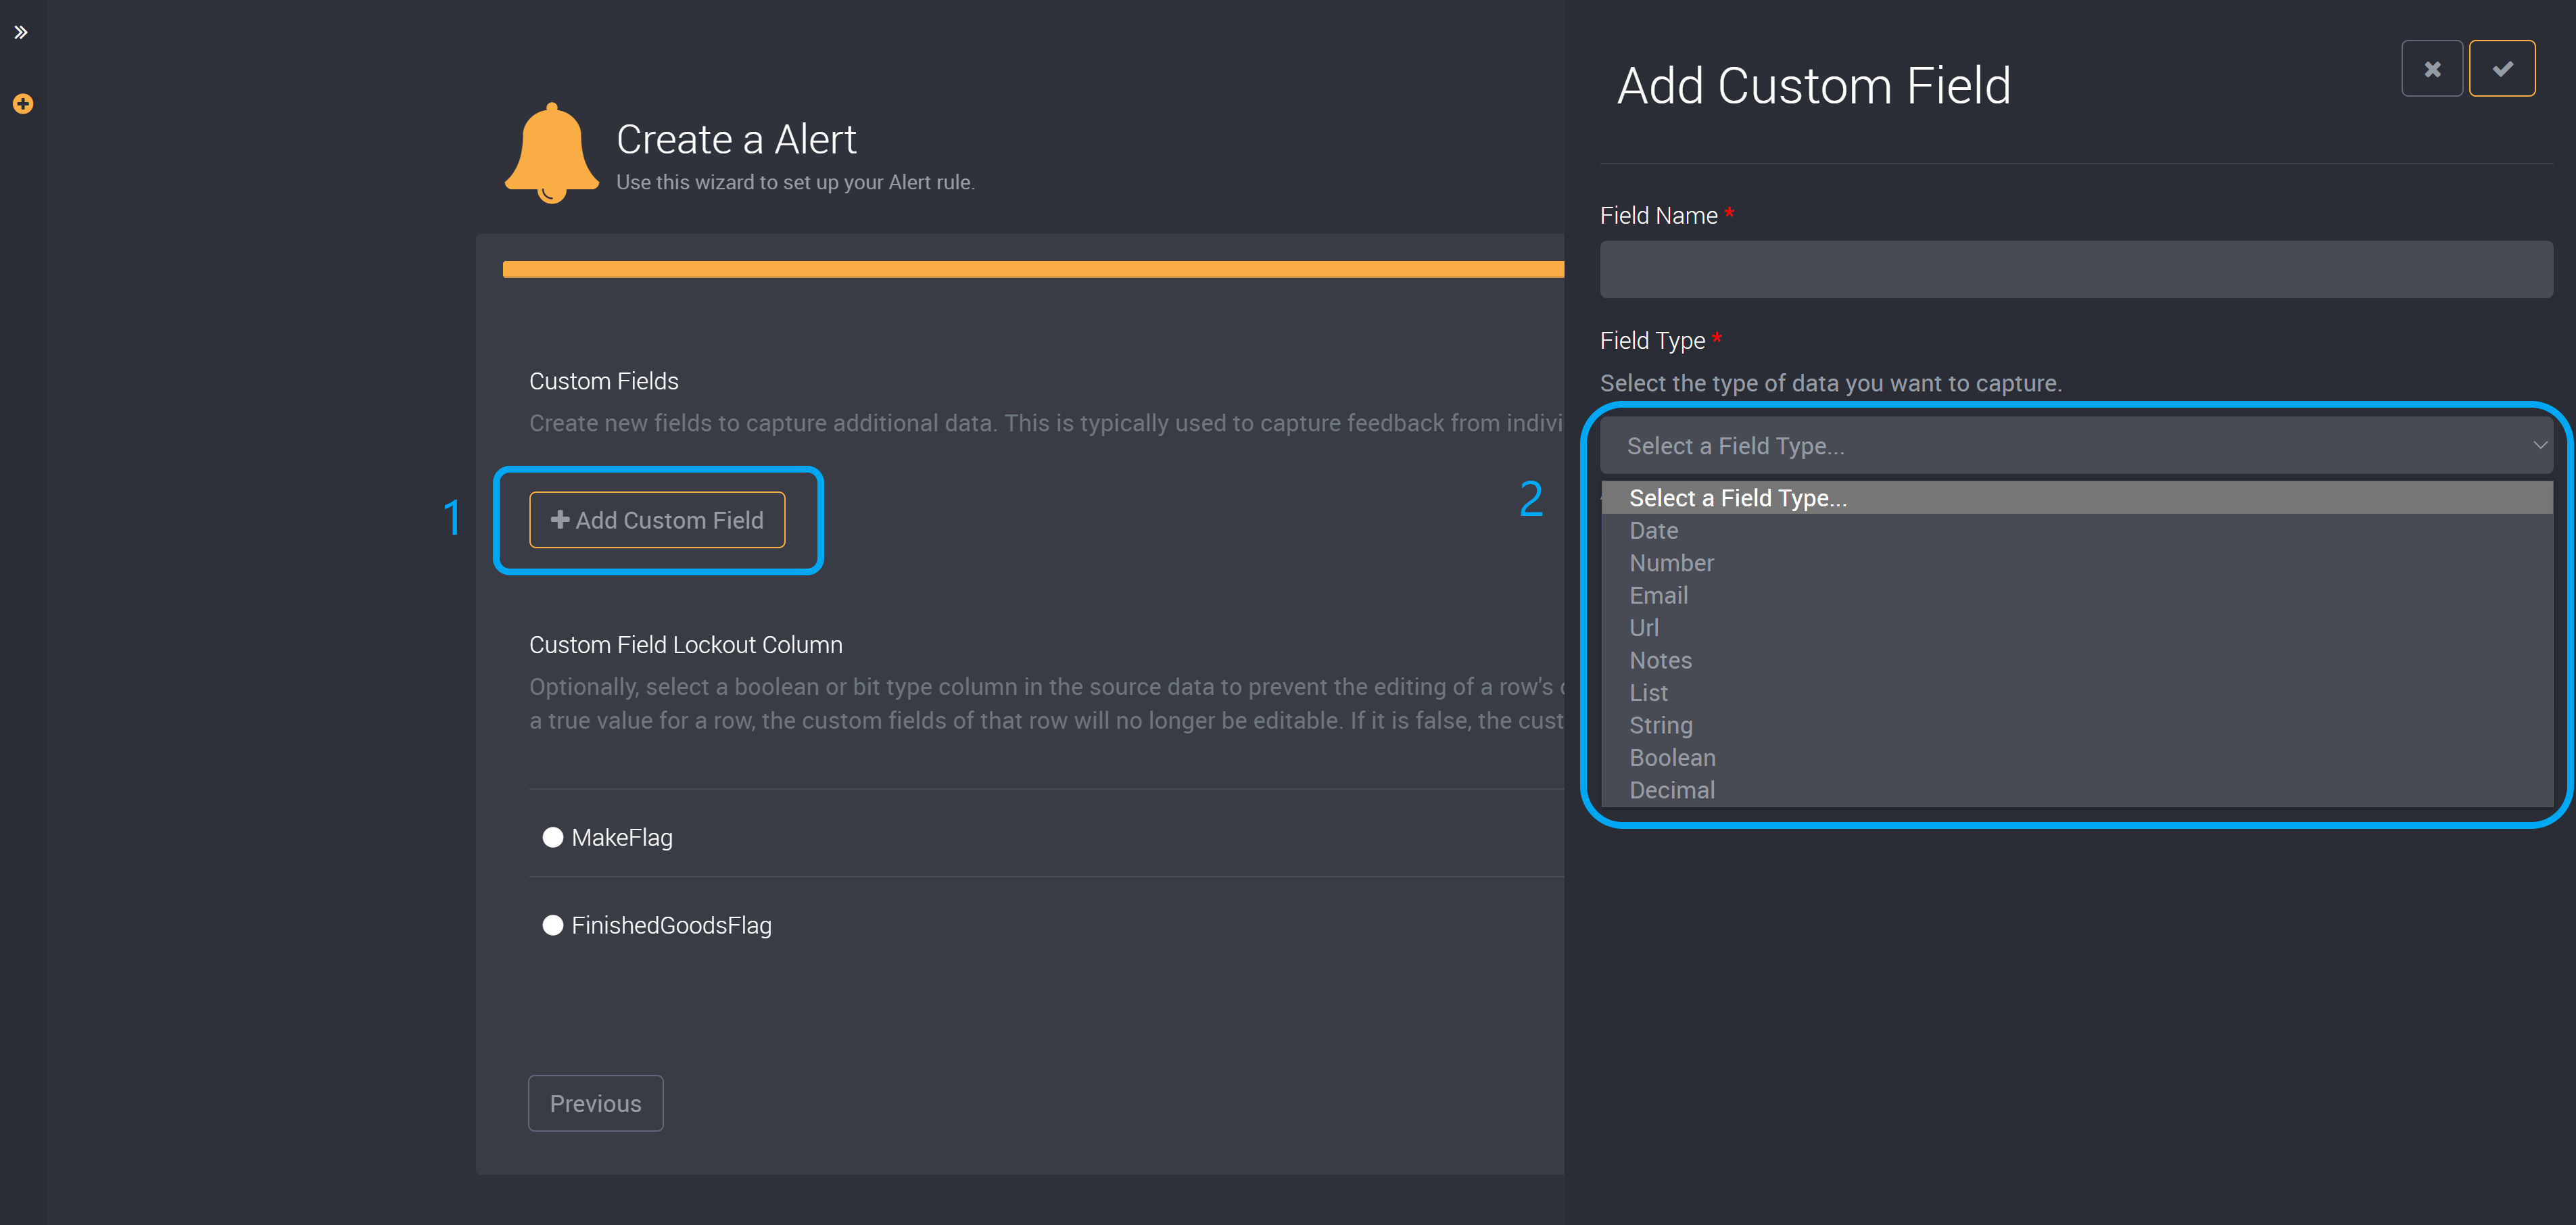This screenshot has height=1225, width=2576.
Task: Click 'Use this wizard to set up' subtitle
Action: point(795,182)
